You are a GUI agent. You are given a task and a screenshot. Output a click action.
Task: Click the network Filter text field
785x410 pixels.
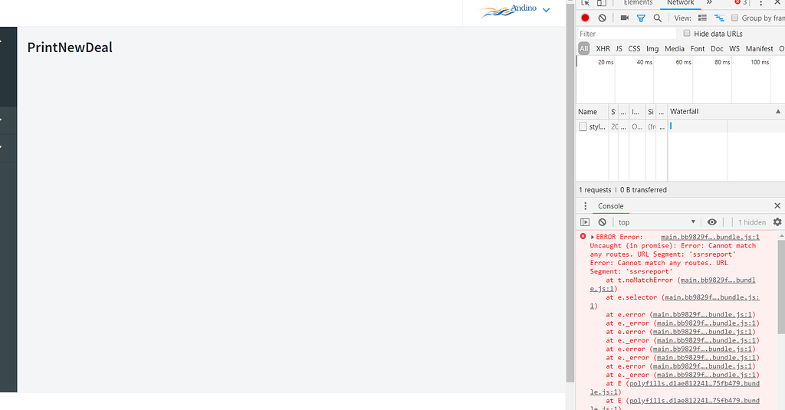pos(626,34)
